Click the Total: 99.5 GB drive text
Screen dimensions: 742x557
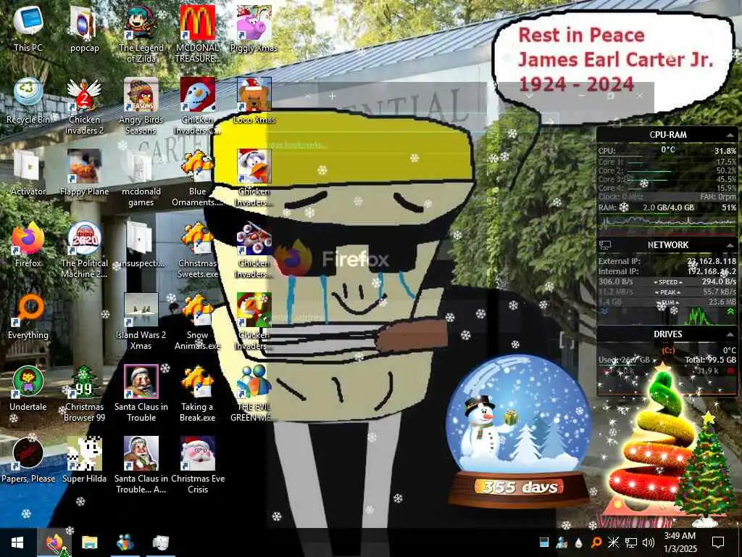[710, 360]
